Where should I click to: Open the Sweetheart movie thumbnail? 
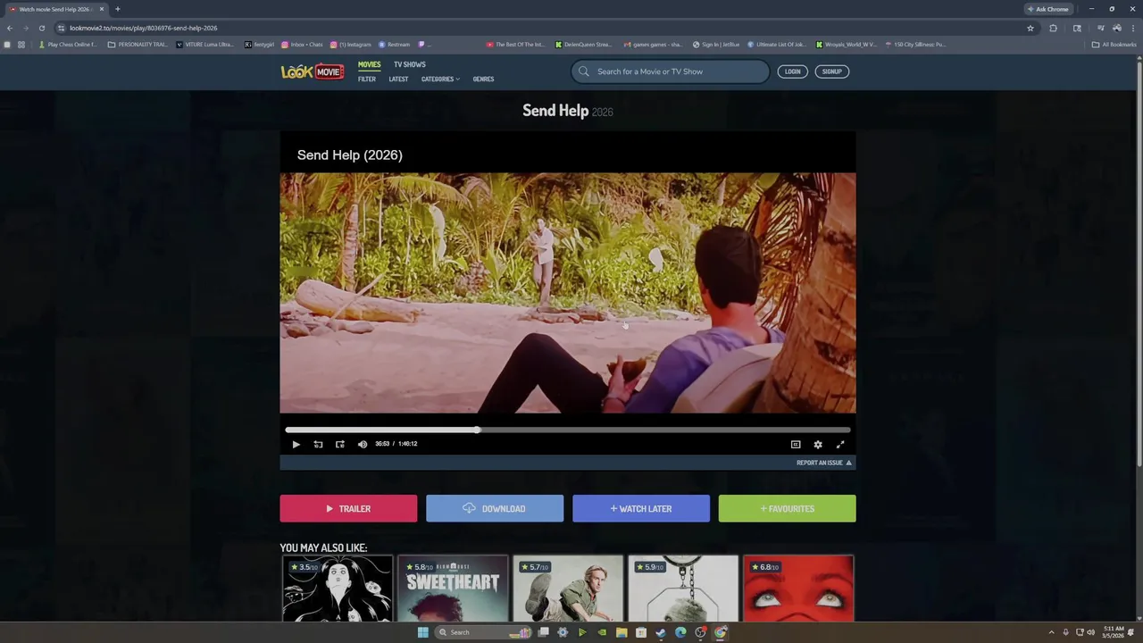pos(453,588)
